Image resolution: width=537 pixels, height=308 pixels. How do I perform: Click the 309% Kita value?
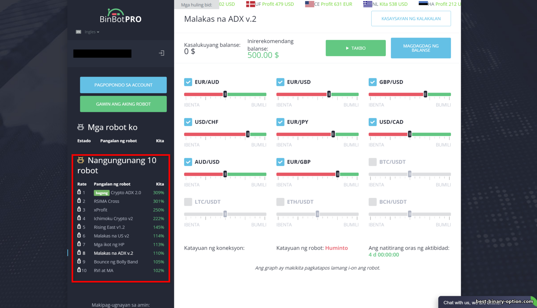159,193
